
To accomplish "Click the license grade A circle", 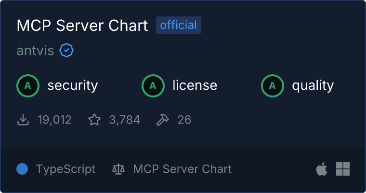I will [x=153, y=86].
